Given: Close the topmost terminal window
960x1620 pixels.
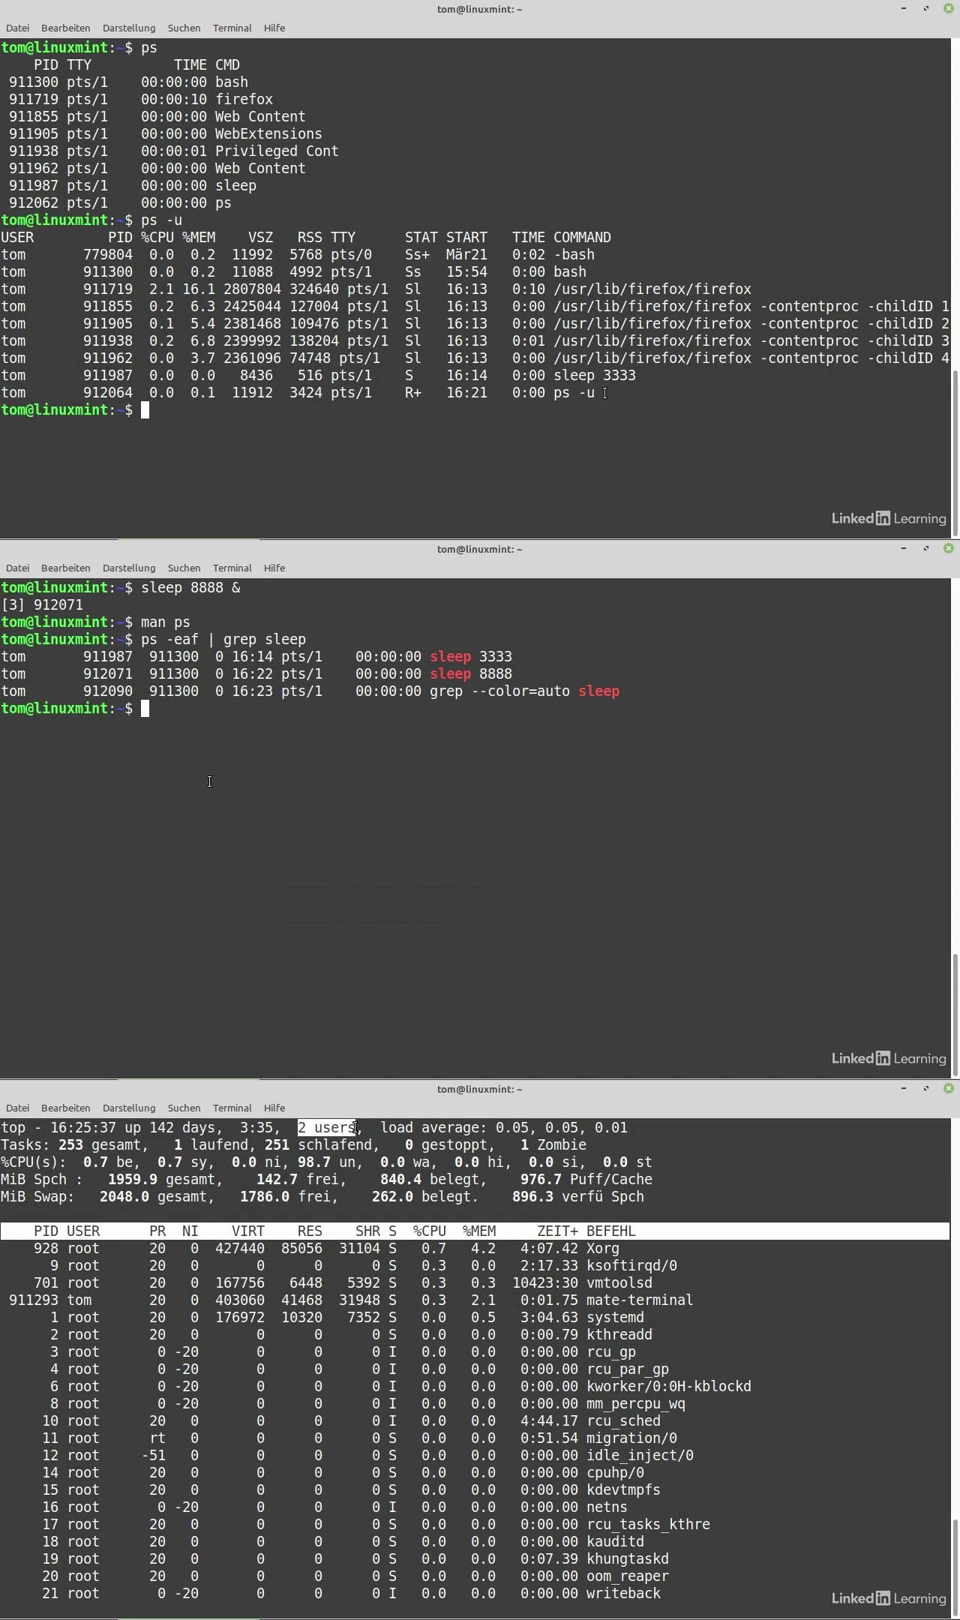Looking at the screenshot, I should click(x=948, y=8).
